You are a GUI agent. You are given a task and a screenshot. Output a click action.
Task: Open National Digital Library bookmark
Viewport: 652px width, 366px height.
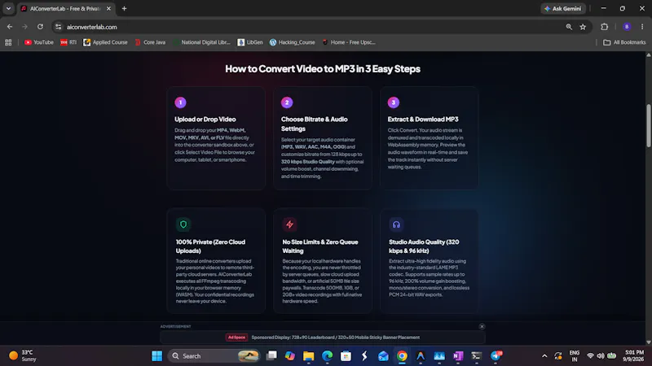click(202, 42)
